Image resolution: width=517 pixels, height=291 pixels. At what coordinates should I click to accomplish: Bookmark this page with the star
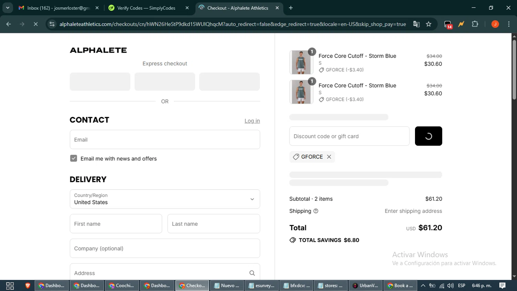click(x=428, y=24)
